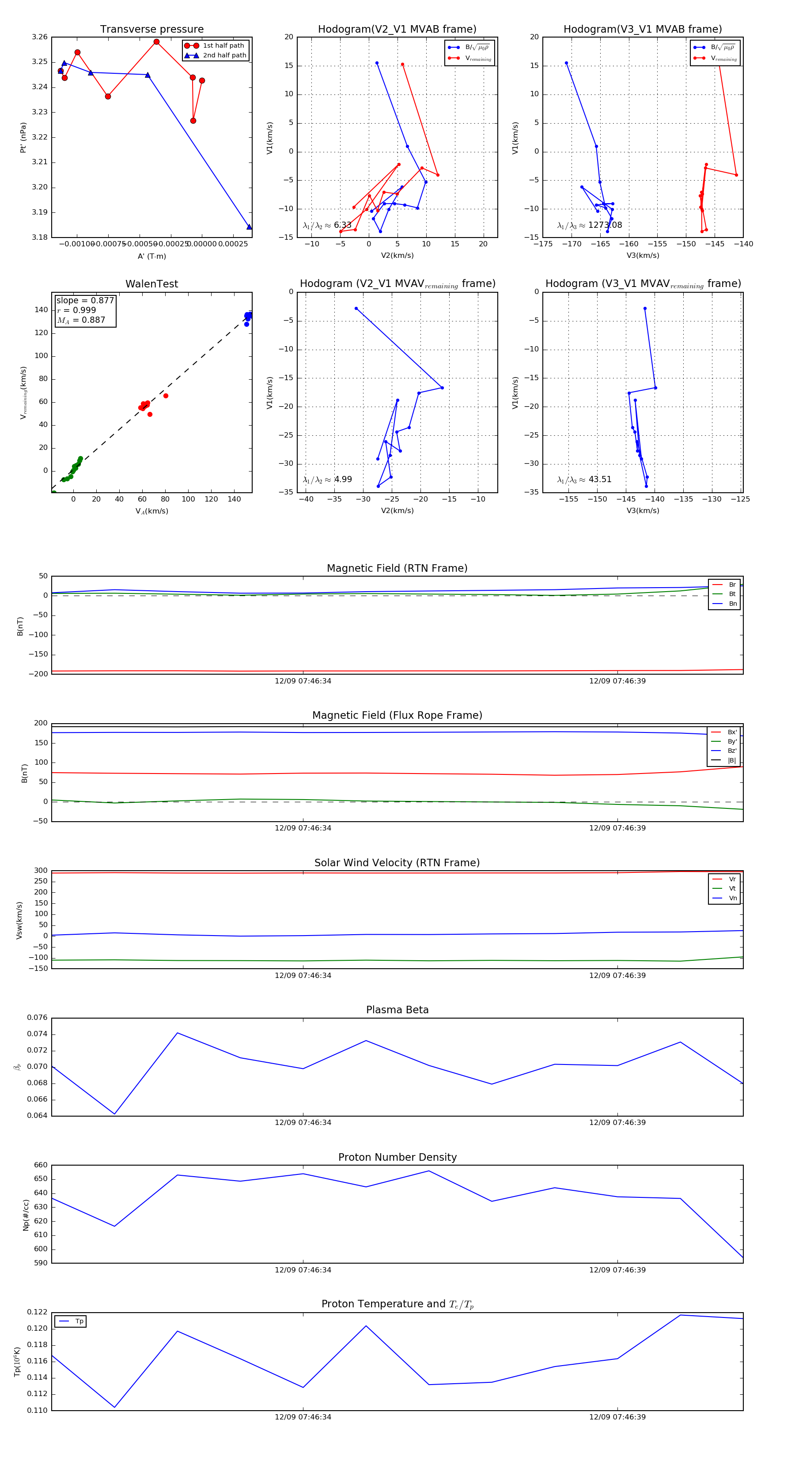Image resolution: width=795 pixels, height=1457 pixels.
Task: Click the "A' (T·m)" x-axis label
Action: point(151,256)
